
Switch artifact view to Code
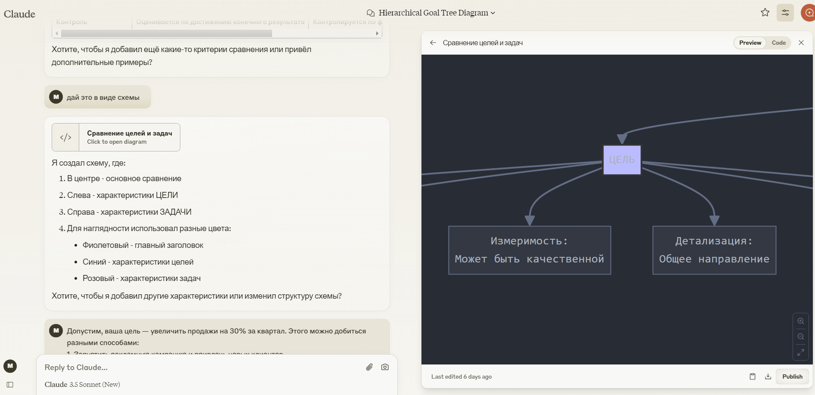coord(778,43)
